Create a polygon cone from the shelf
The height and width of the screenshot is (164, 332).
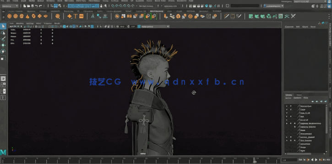click(27, 16)
